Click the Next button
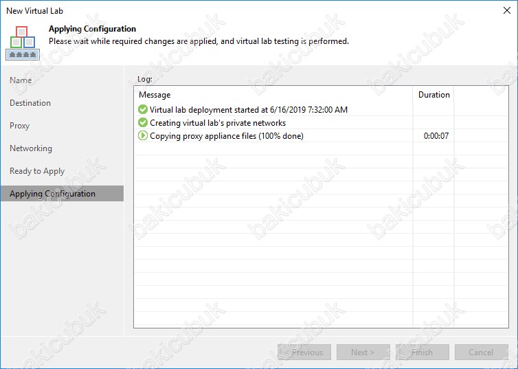This screenshot has width=518, height=369. [x=363, y=352]
